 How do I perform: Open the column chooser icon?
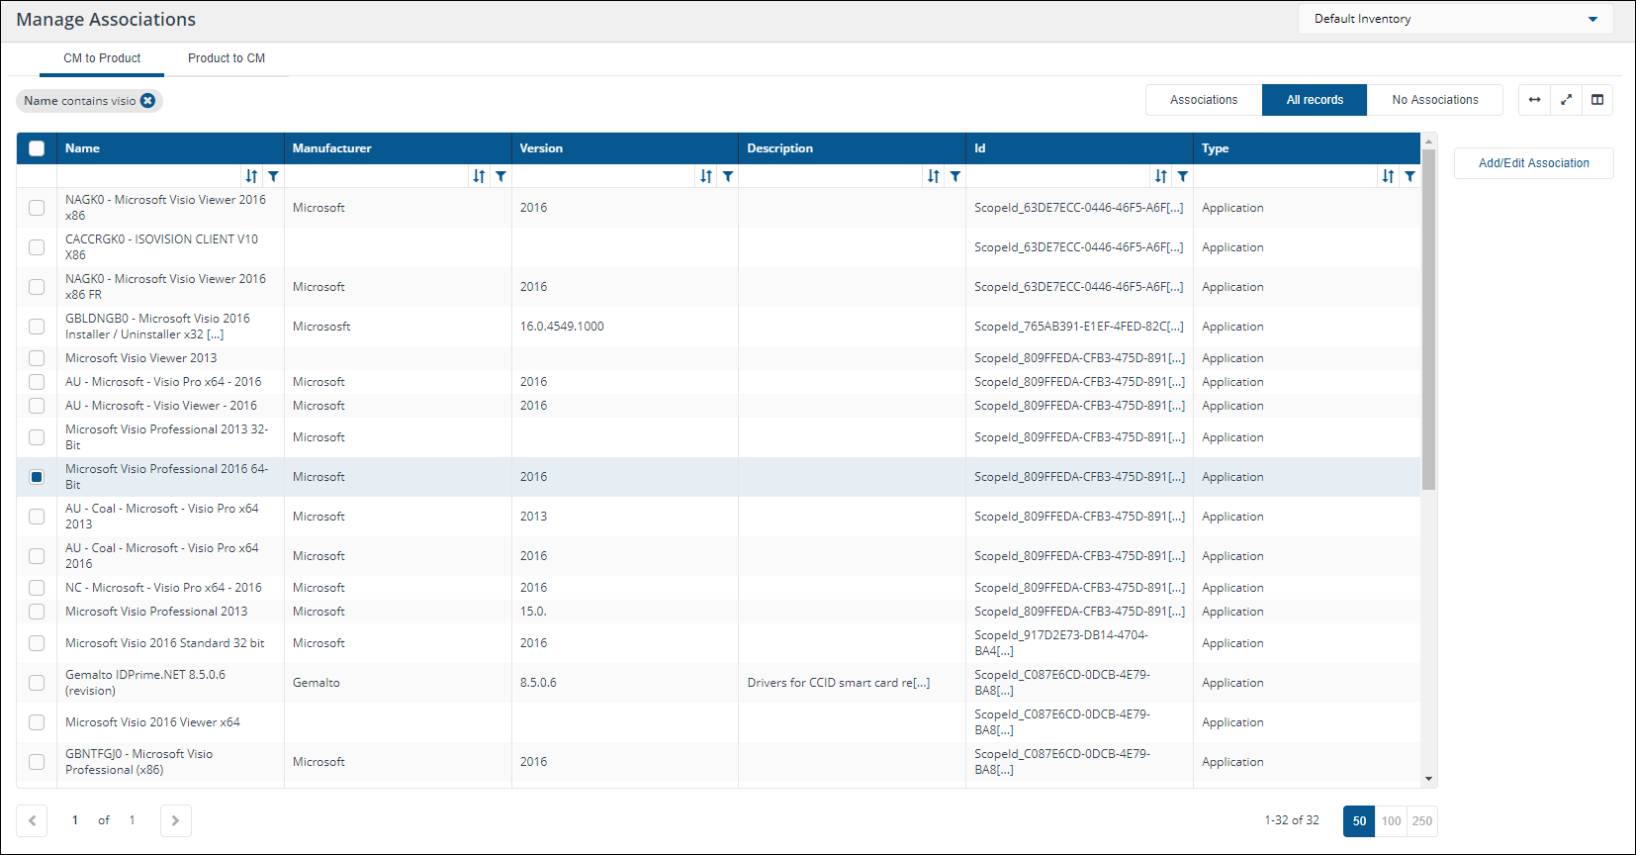(x=1596, y=100)
